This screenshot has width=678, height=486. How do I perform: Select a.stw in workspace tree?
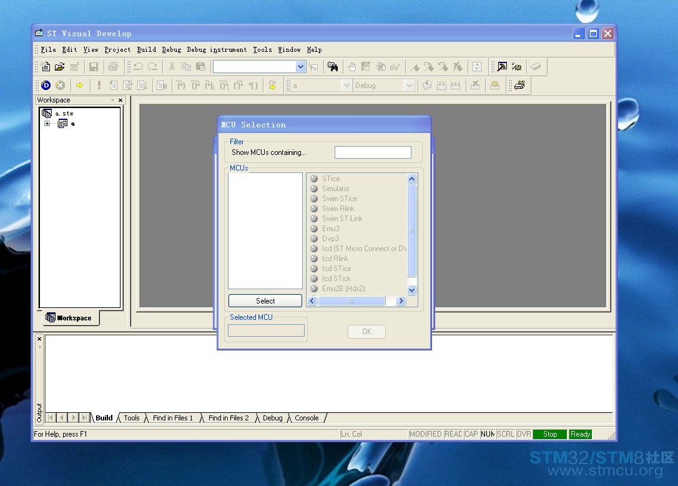pyautogui.click(x=64, y=114)
